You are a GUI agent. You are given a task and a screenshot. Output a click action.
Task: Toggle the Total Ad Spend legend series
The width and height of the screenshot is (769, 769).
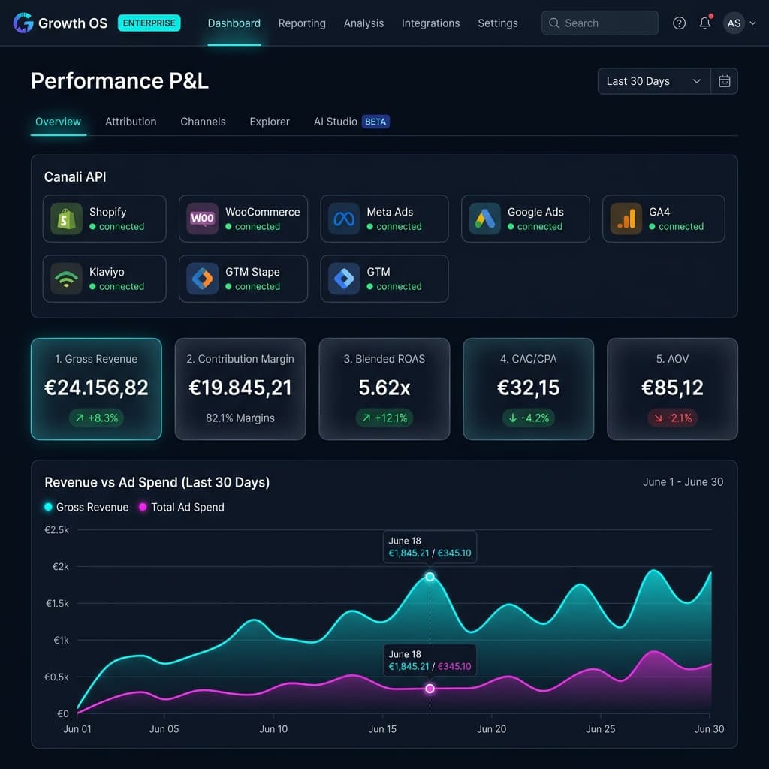tap(182, 507)
